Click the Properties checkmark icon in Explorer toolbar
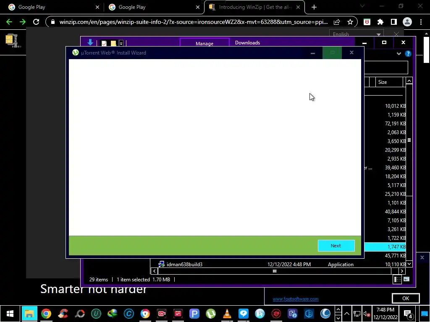The width and height of the screenshot is (430, 322). coord(104,43)
